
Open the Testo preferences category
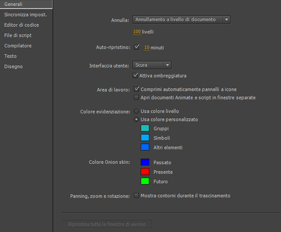[10, 56]
